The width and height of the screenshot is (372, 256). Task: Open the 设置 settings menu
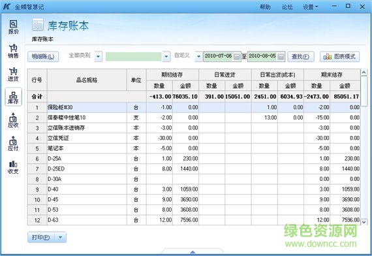310,7
